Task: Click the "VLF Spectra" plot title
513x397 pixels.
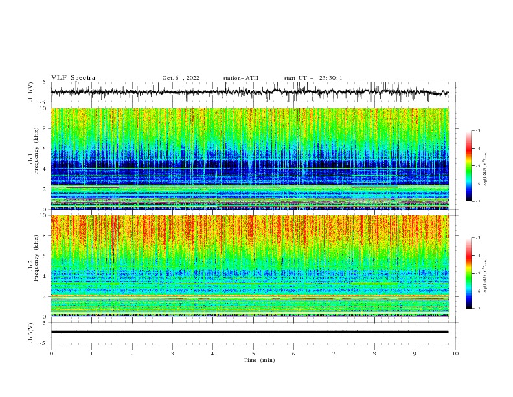Action: pos(73,78)
